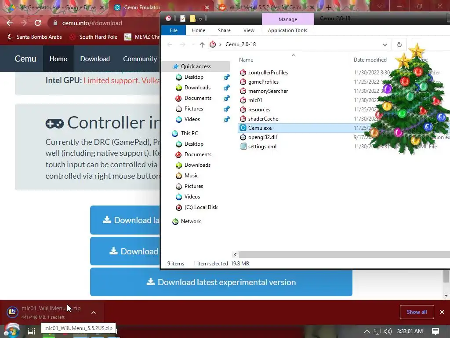Viewport: 450px width, 338px height.
Task: Reload the cemu.info page
Action: [x=38, y=23]
